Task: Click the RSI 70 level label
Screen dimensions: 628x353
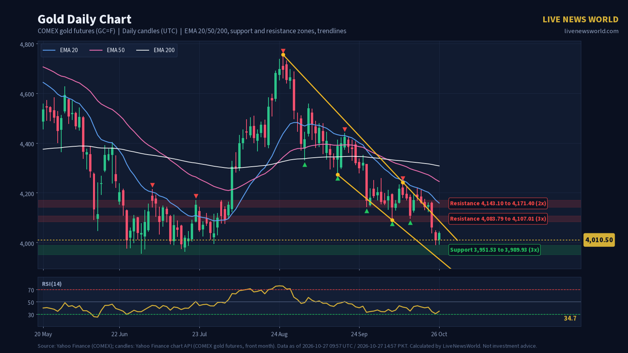Action: [x=31, y=290]
